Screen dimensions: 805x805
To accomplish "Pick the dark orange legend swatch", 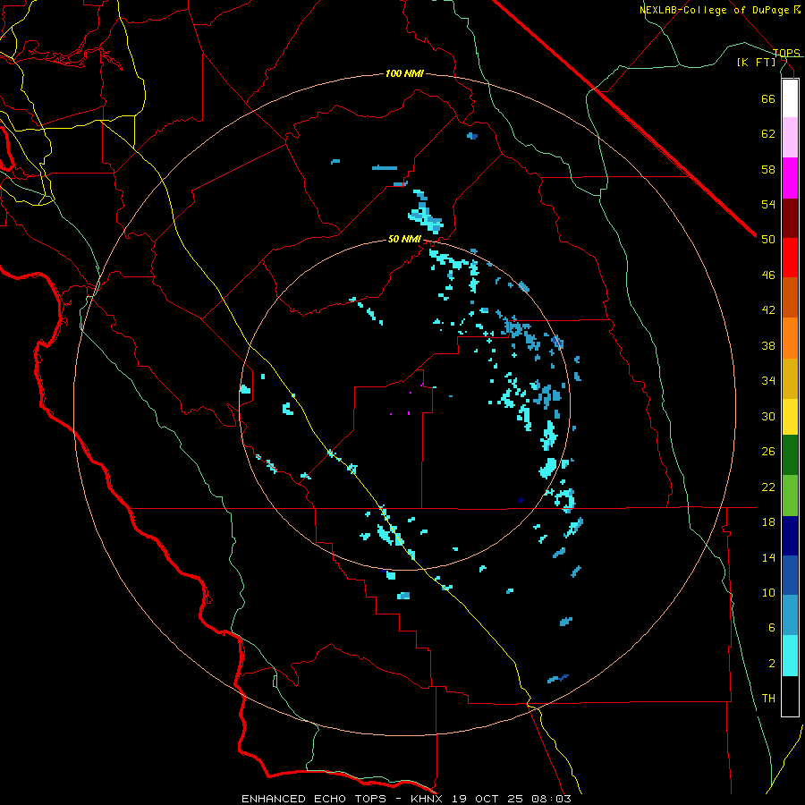I will pos(790,297).
